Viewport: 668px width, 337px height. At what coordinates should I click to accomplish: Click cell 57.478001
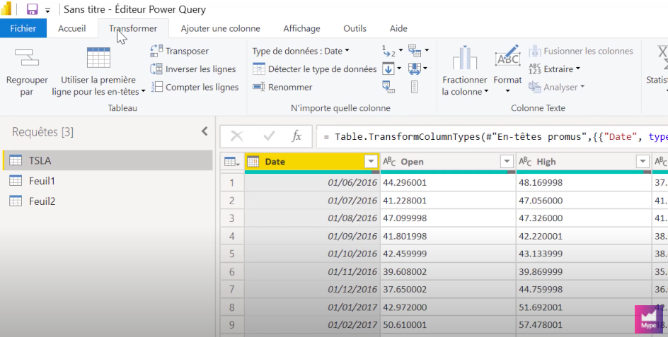pyautogui.click(x=584, y=325)
